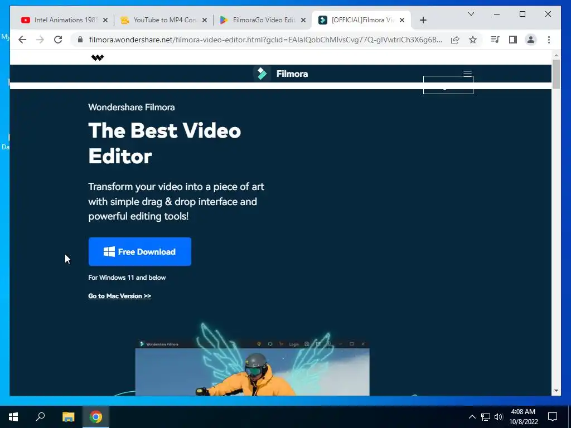Image resolution: width=571 pixels, height=428 pixels.
Task: Open the Wondershare logo link
Action: 97,57
